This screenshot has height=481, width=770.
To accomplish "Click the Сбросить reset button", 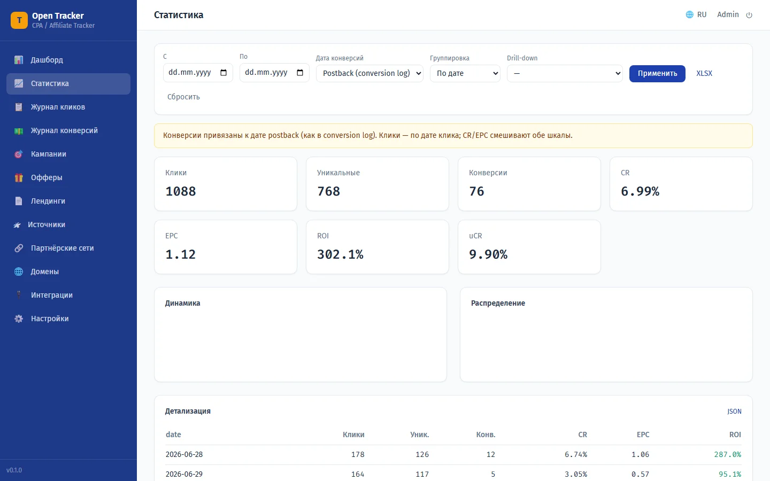I will click(183, 97).
